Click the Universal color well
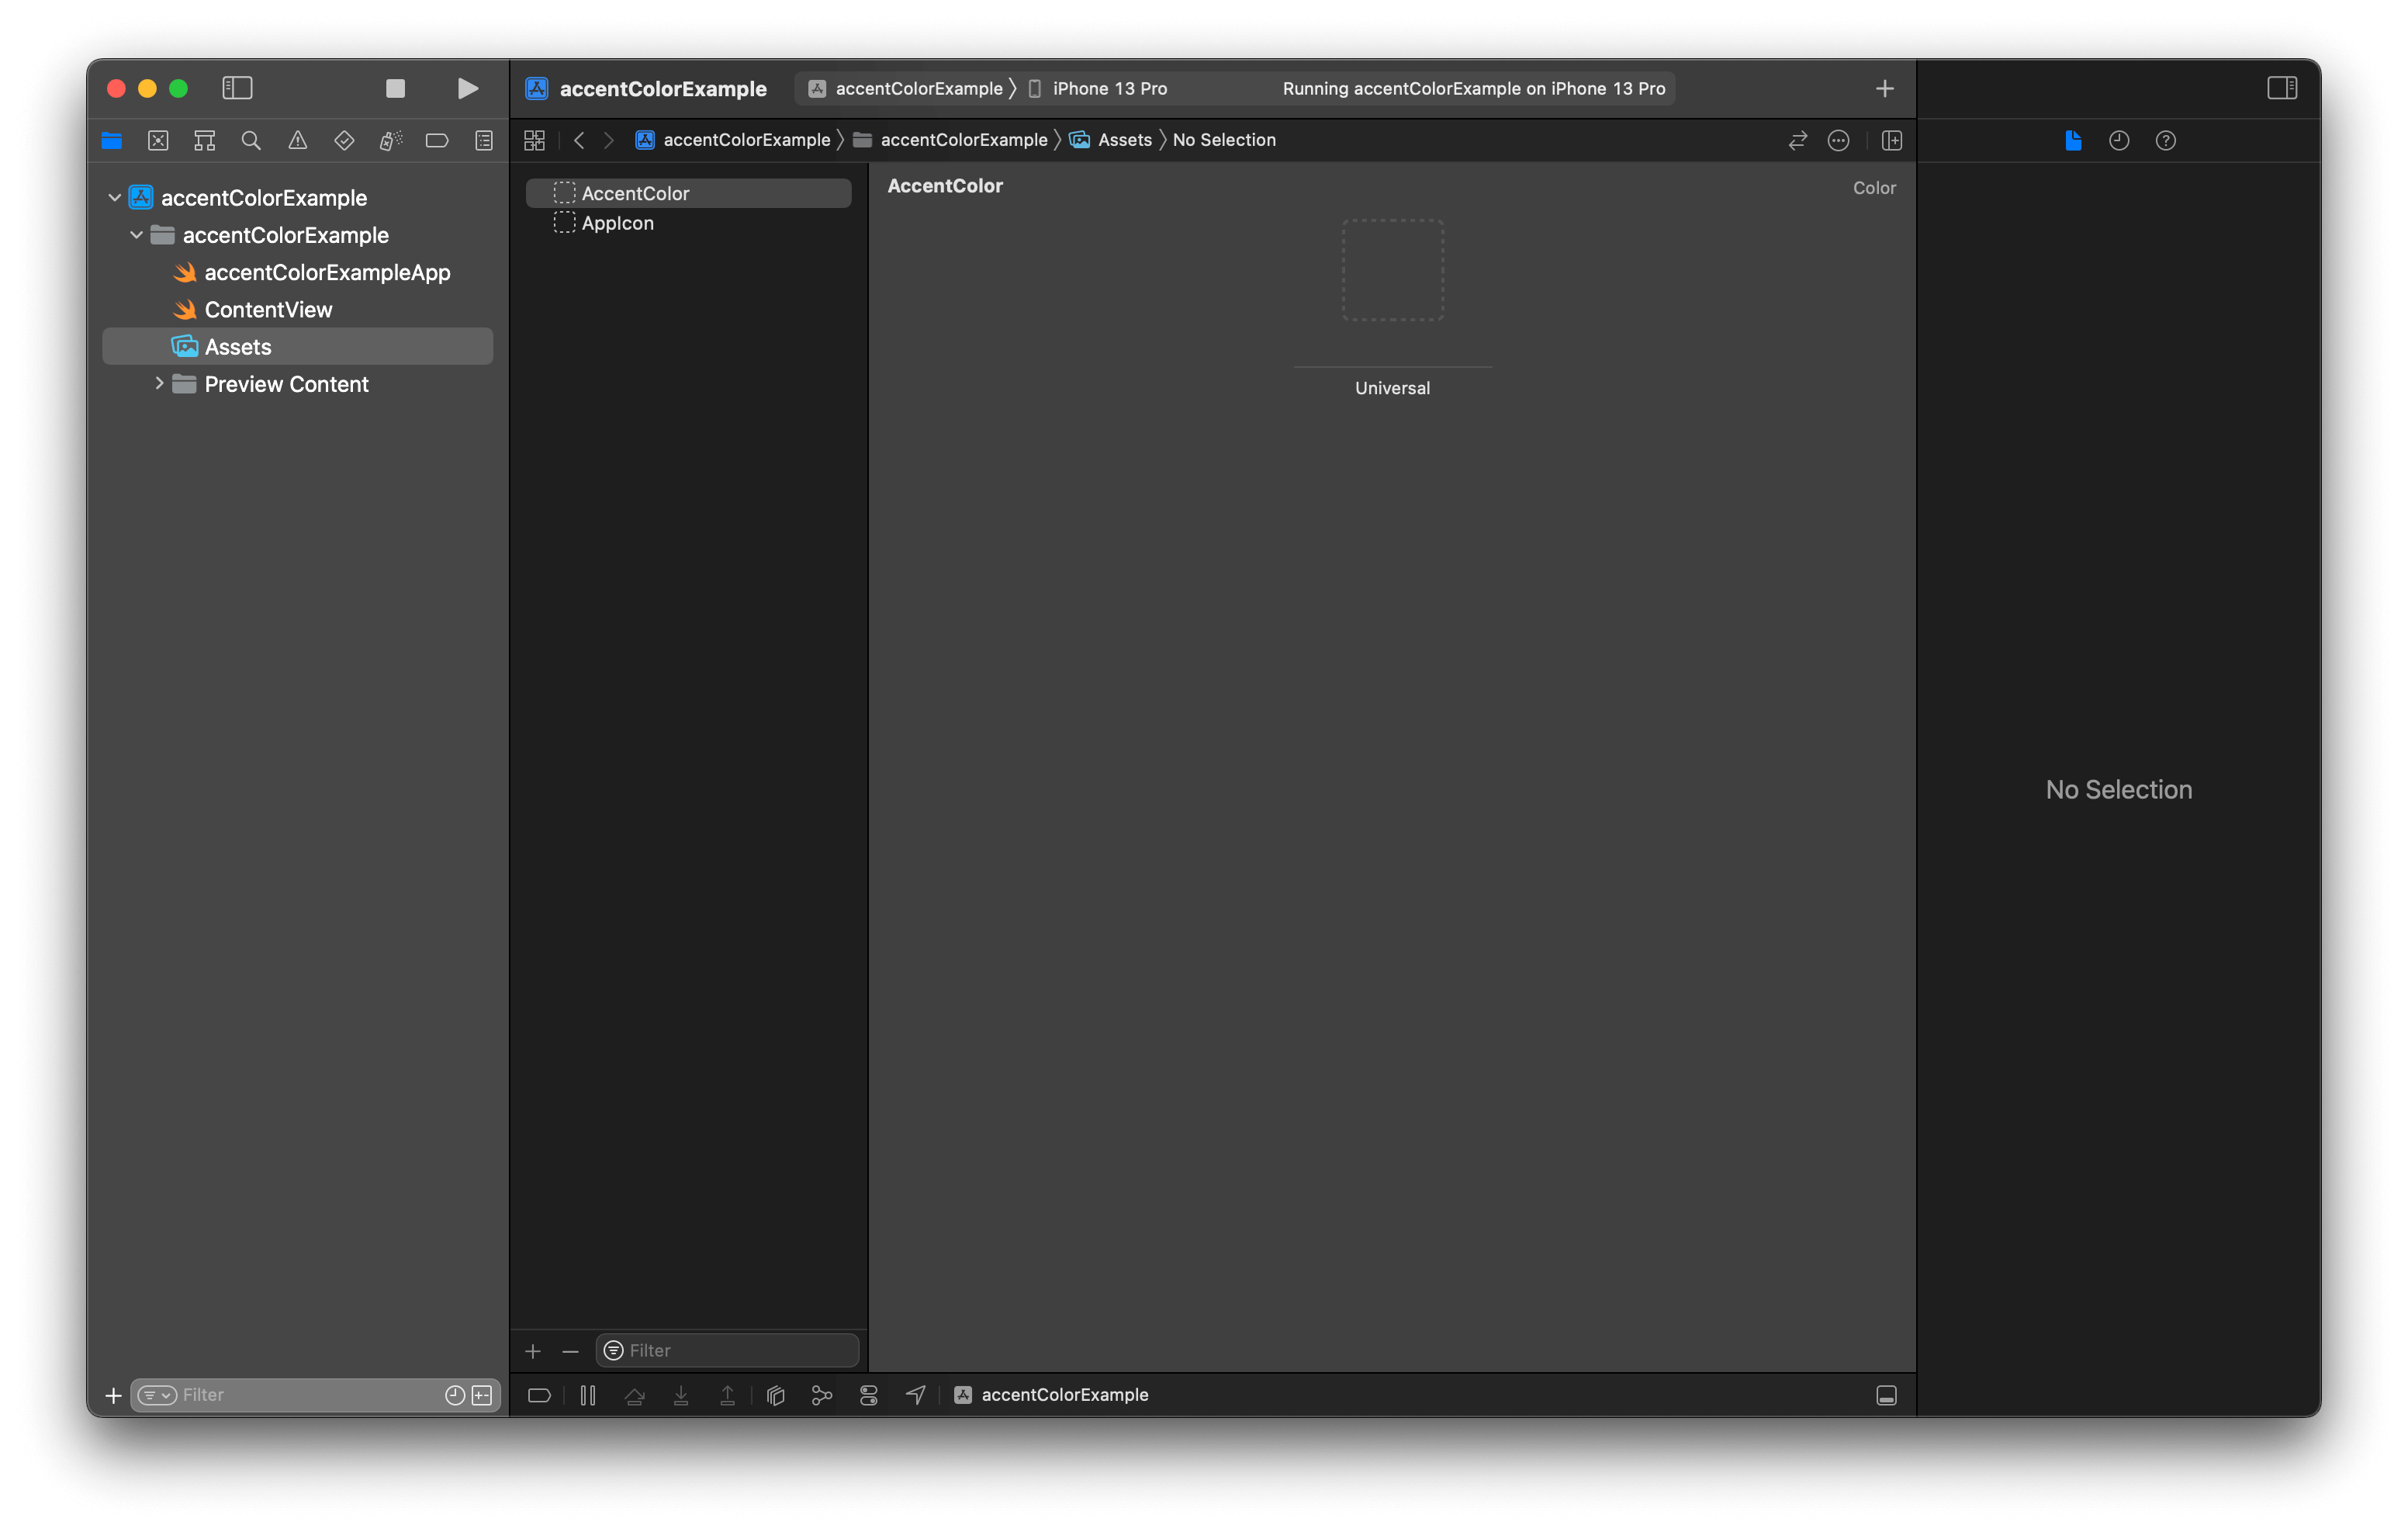 1392,270
